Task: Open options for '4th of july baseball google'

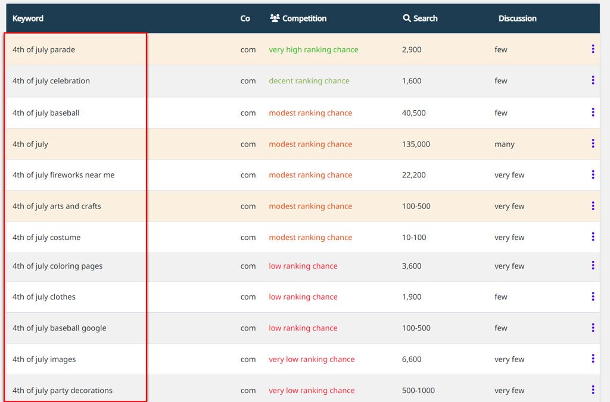Action: [593, 328]
